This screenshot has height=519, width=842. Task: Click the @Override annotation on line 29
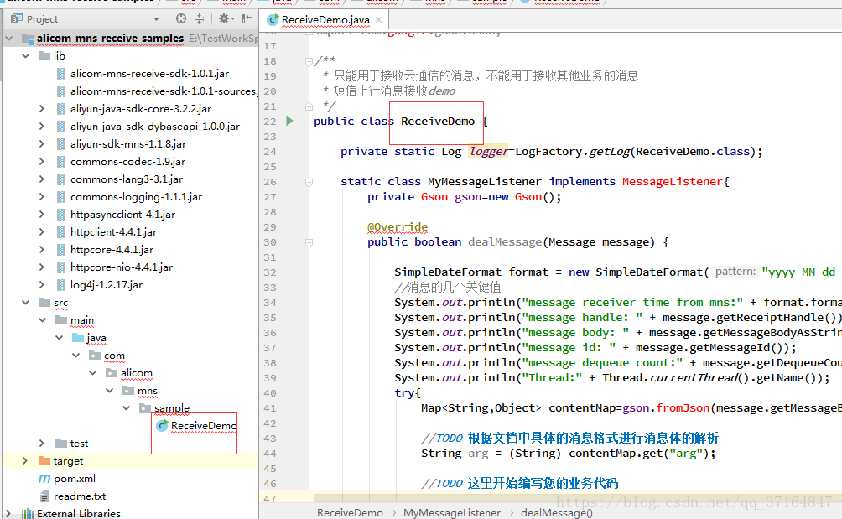[x=398, y=227]
